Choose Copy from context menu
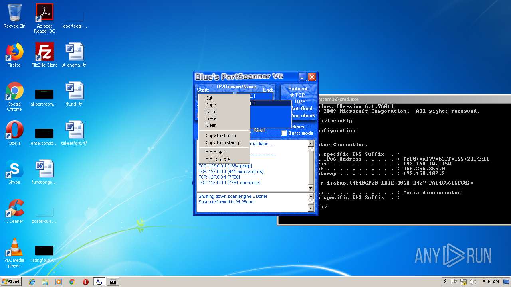Viewport: 511px width, 287px height. pos(224,105)
